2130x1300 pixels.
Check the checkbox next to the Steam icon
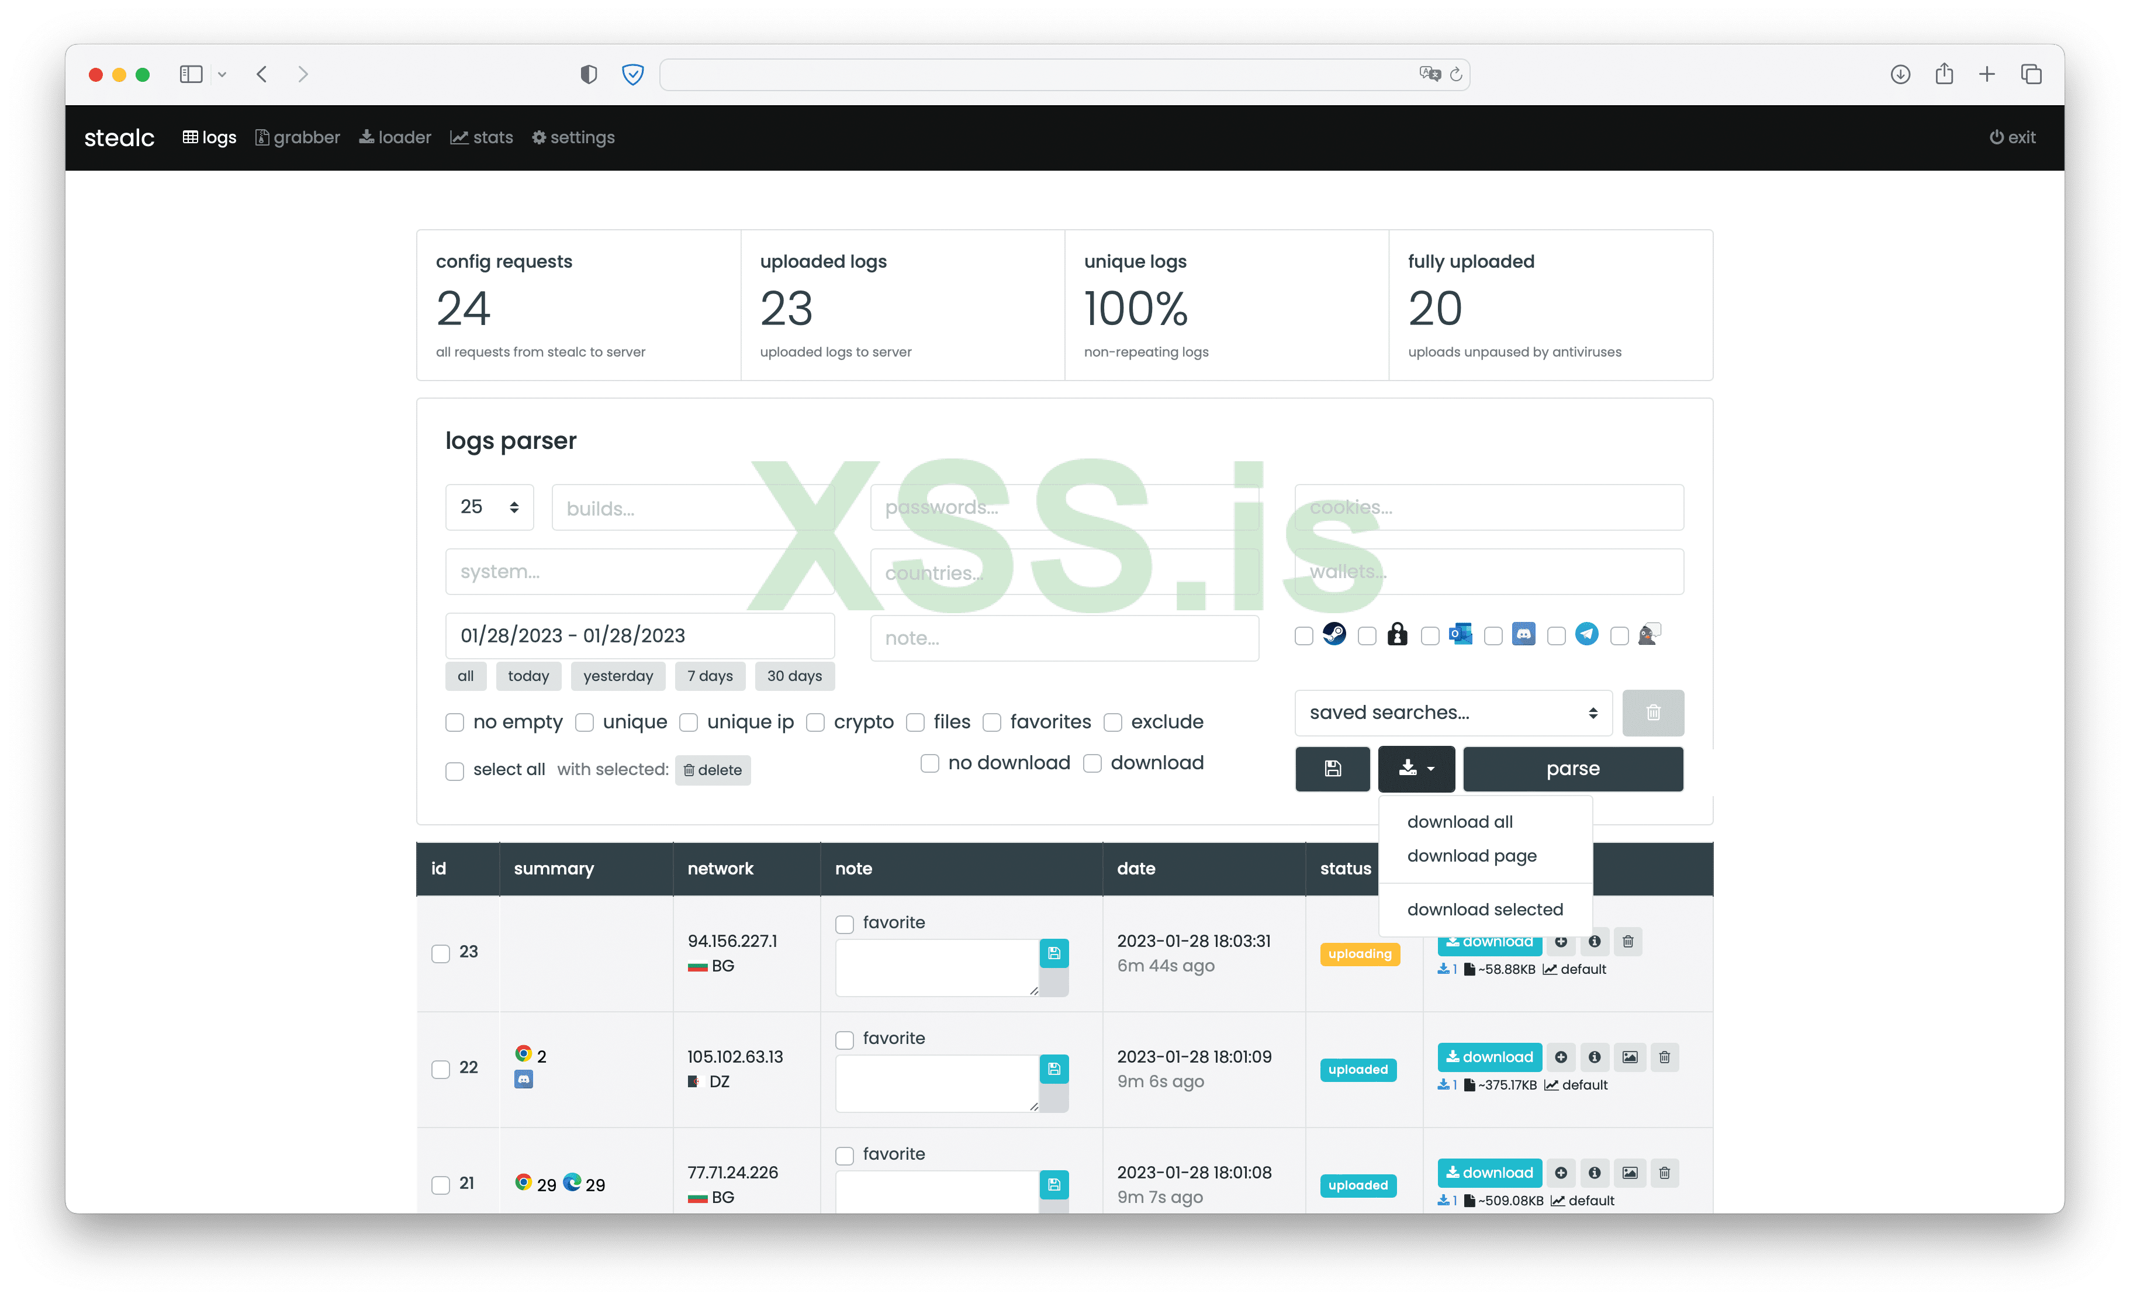point(1303,636)
